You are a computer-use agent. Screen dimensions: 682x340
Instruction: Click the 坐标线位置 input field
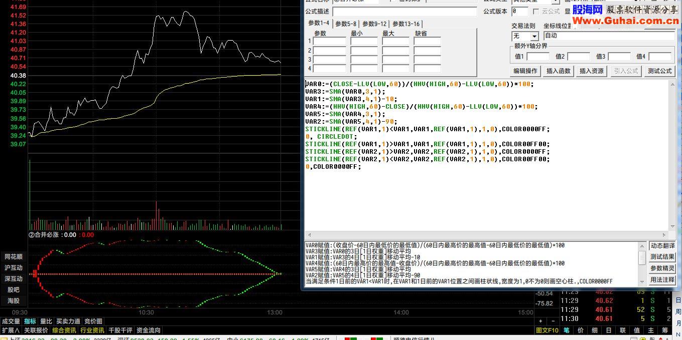[609, 36]
